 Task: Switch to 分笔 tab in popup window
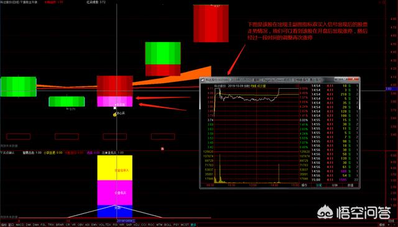(x=319, y=185)
